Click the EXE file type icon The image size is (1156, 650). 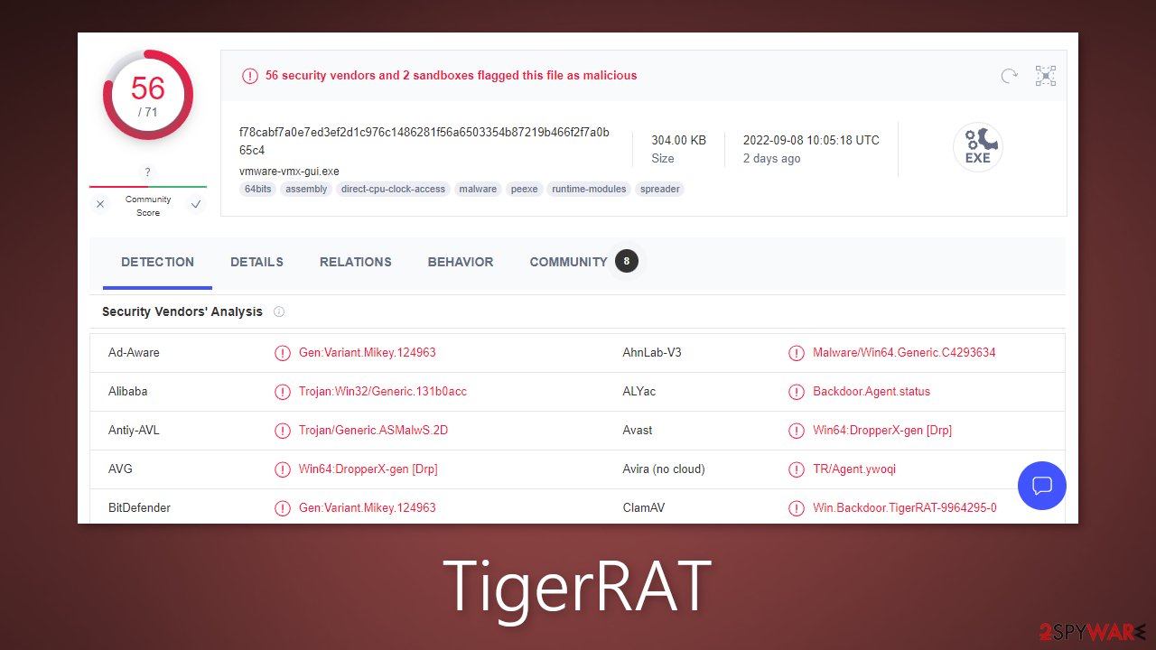click(x=978, y=146)
